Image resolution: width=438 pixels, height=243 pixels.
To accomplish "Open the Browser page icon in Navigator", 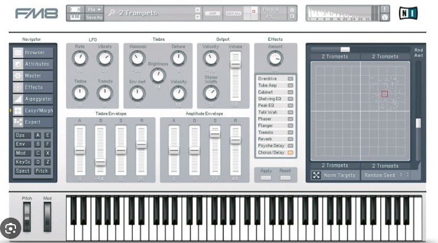I will tap(18, 53).
